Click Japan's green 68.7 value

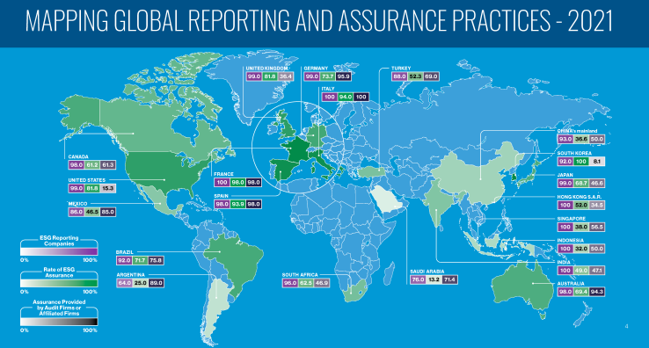581,183
